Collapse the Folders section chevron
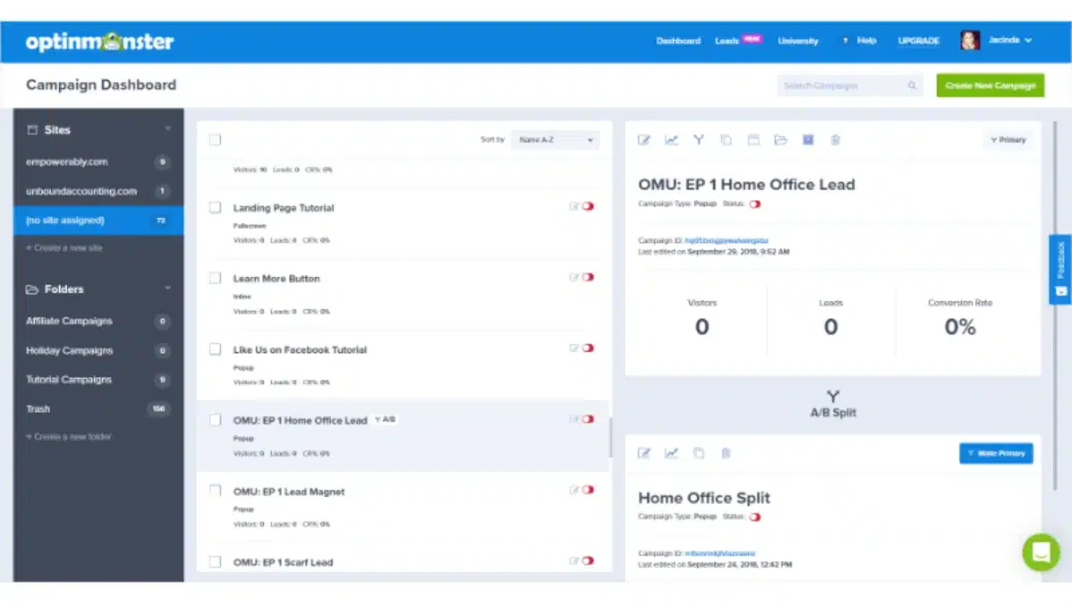This screenshot has width=1072, height=603. (167, 289)
